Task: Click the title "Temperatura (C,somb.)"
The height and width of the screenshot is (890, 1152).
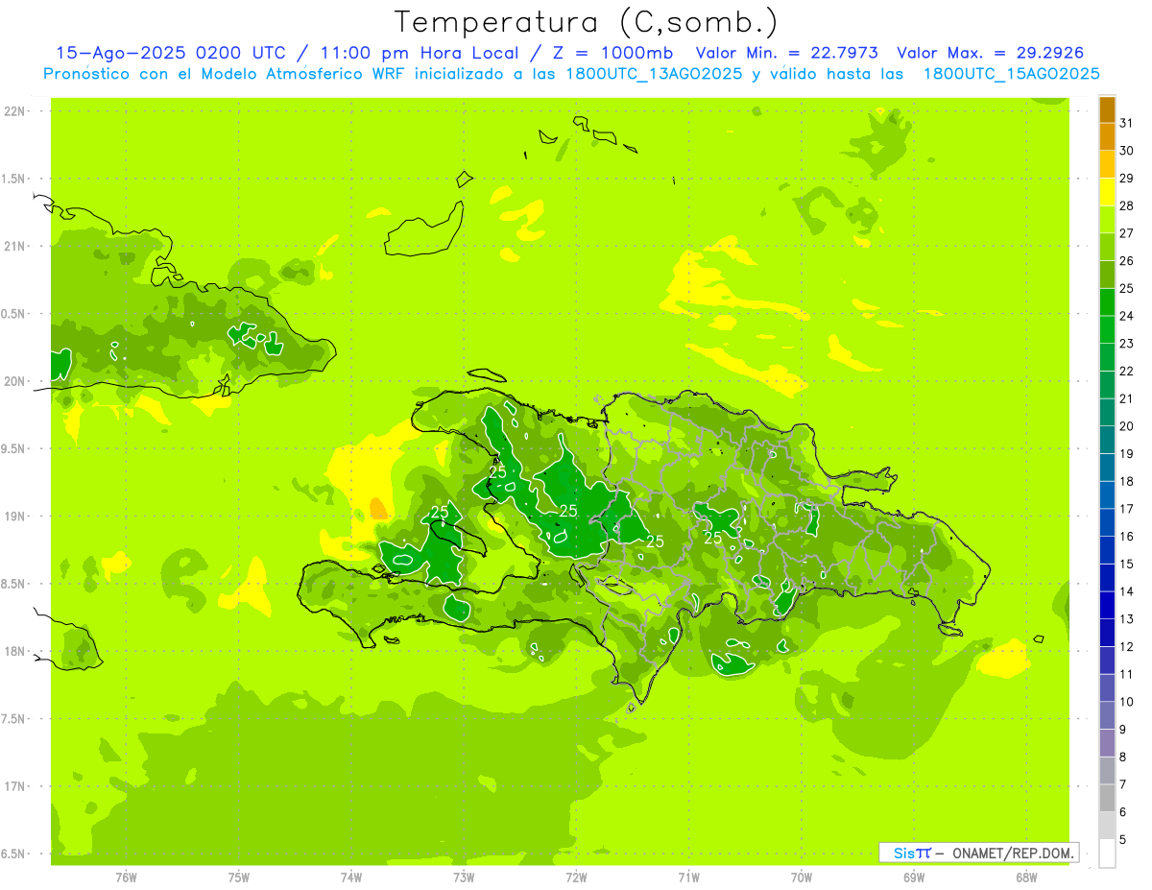Action: tap(586, 23)
